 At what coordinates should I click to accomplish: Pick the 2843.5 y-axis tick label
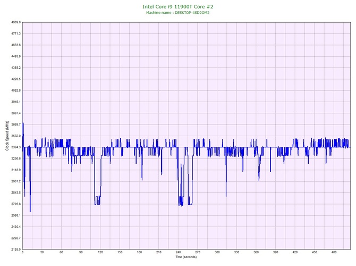16,193
